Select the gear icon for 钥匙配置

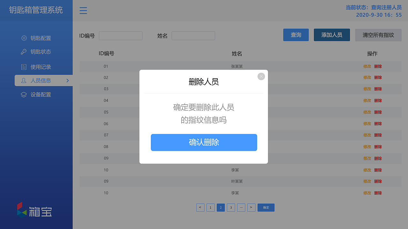click(24, 38)
